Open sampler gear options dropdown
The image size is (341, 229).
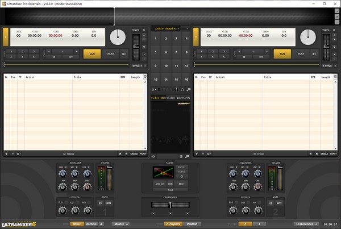point(153,89)
